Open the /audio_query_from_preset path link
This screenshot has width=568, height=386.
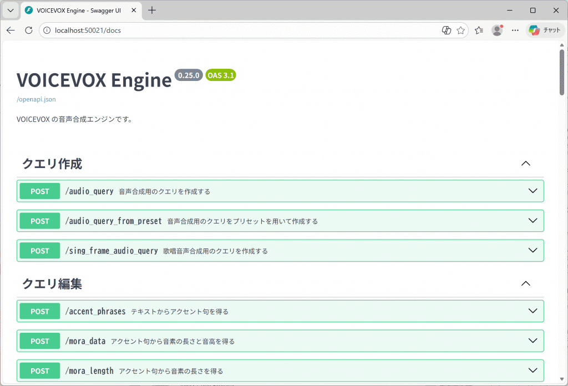(x=113, y=221)
